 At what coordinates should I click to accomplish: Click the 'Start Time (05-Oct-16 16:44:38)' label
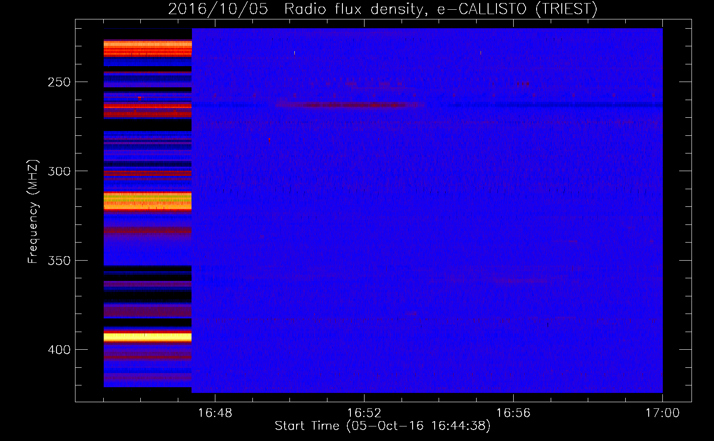(x=383, y=426)
